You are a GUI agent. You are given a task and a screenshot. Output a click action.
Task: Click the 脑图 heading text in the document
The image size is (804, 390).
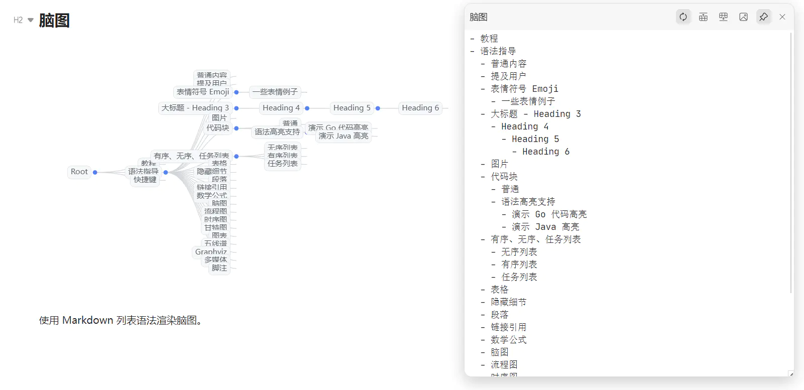(x=54, y=21)
